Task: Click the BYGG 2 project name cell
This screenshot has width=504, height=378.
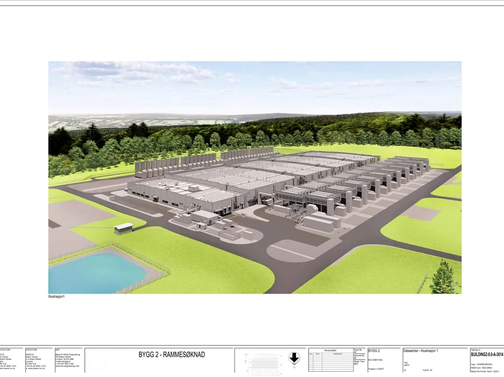Action: [x=374, y=351]
